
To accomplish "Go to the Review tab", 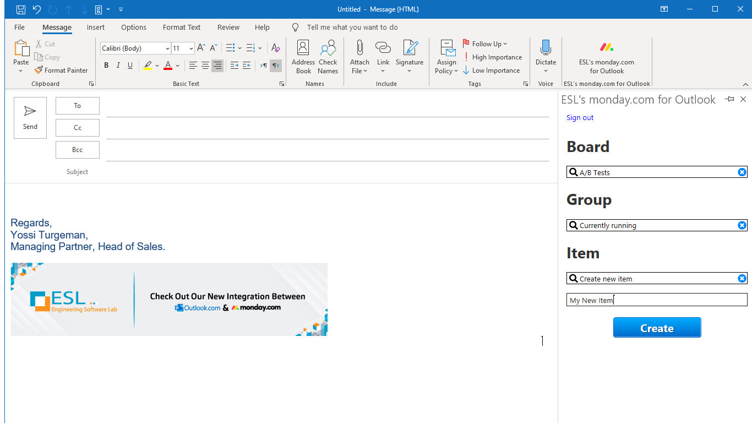I will [228, 27].
